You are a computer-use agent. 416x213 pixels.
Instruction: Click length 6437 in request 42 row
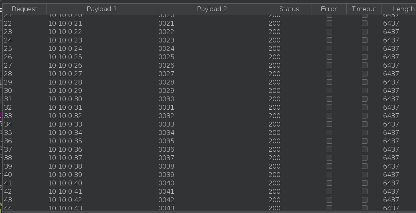tap(391, 191)
